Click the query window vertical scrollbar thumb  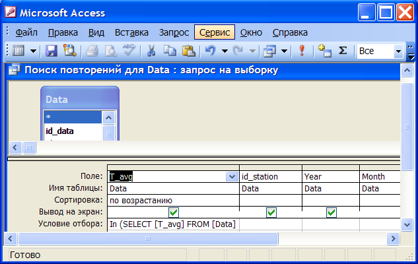[407, 127]
